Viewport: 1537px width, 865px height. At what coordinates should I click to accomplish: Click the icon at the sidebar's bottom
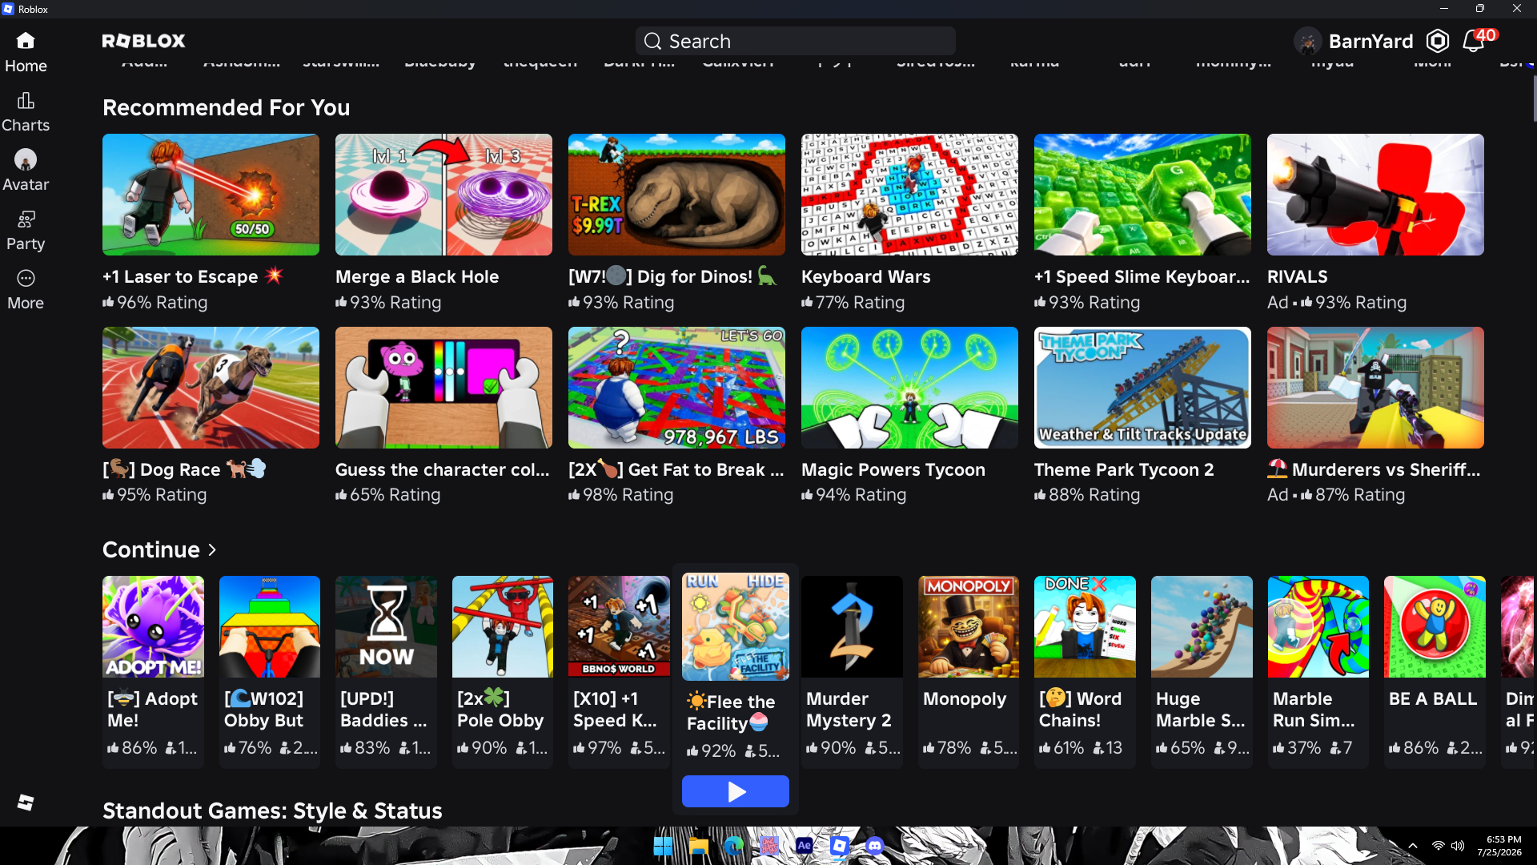tap(26, 802)
